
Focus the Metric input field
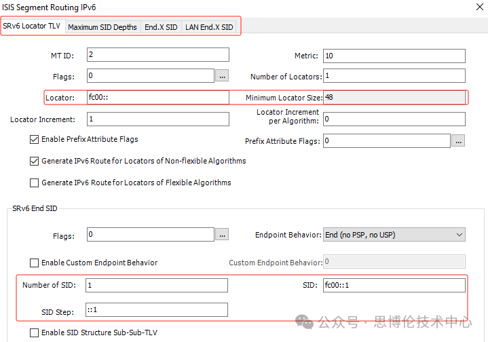pyautogui.click(x=394, y=55)
